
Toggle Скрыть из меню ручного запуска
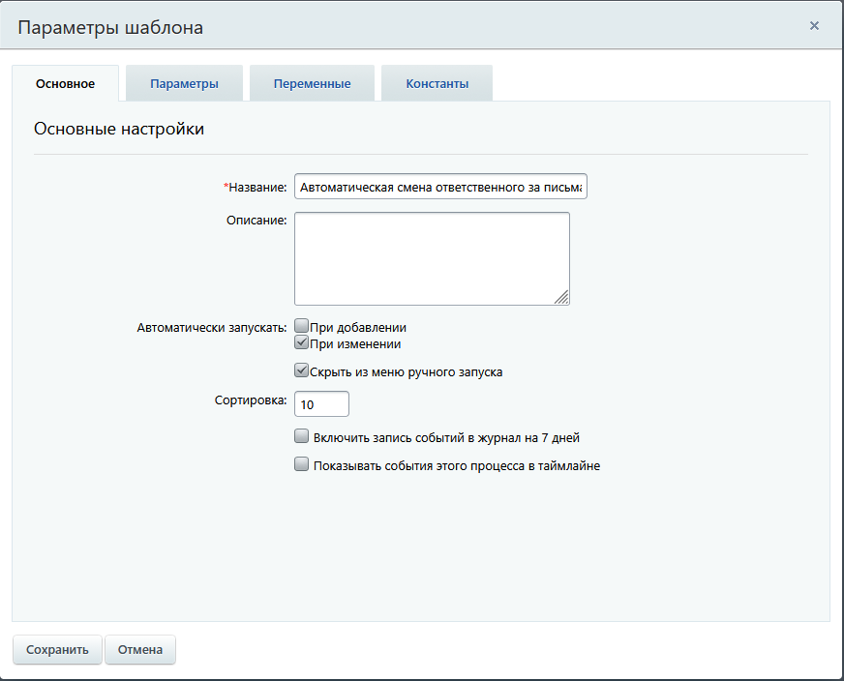(x=301, y=370)
